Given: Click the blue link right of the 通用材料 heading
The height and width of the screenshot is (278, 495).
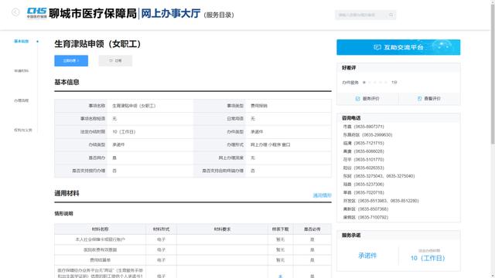Looking at the screenshot, I should point(322,195).
